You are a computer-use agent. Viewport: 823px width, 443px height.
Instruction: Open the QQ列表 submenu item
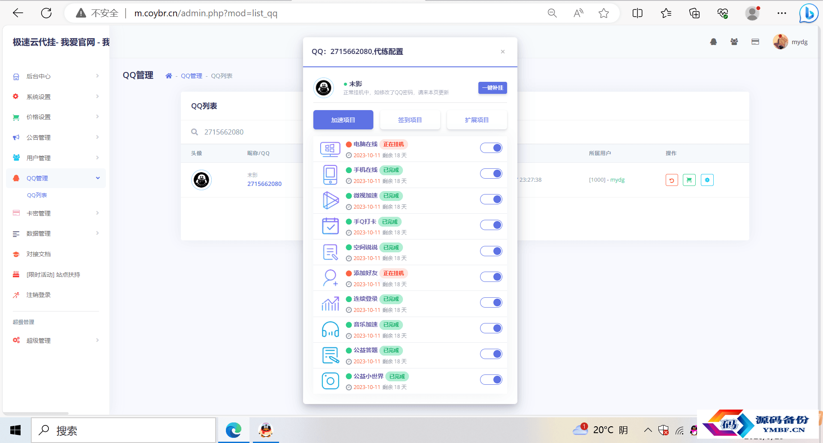coord(37,195)
